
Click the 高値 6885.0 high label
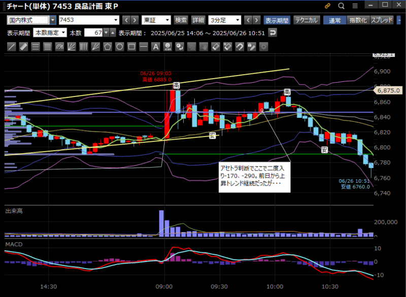coord(157,80)
